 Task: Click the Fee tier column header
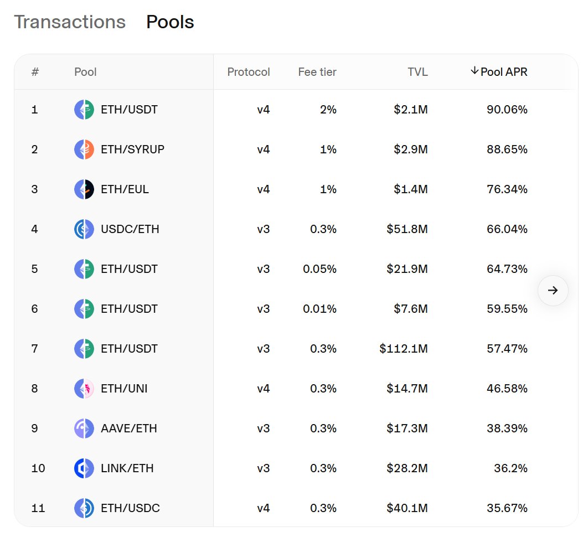(x=317, y=71)
